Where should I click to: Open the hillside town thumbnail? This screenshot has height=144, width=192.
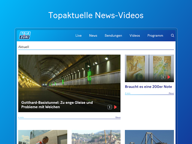coord(96,137)
